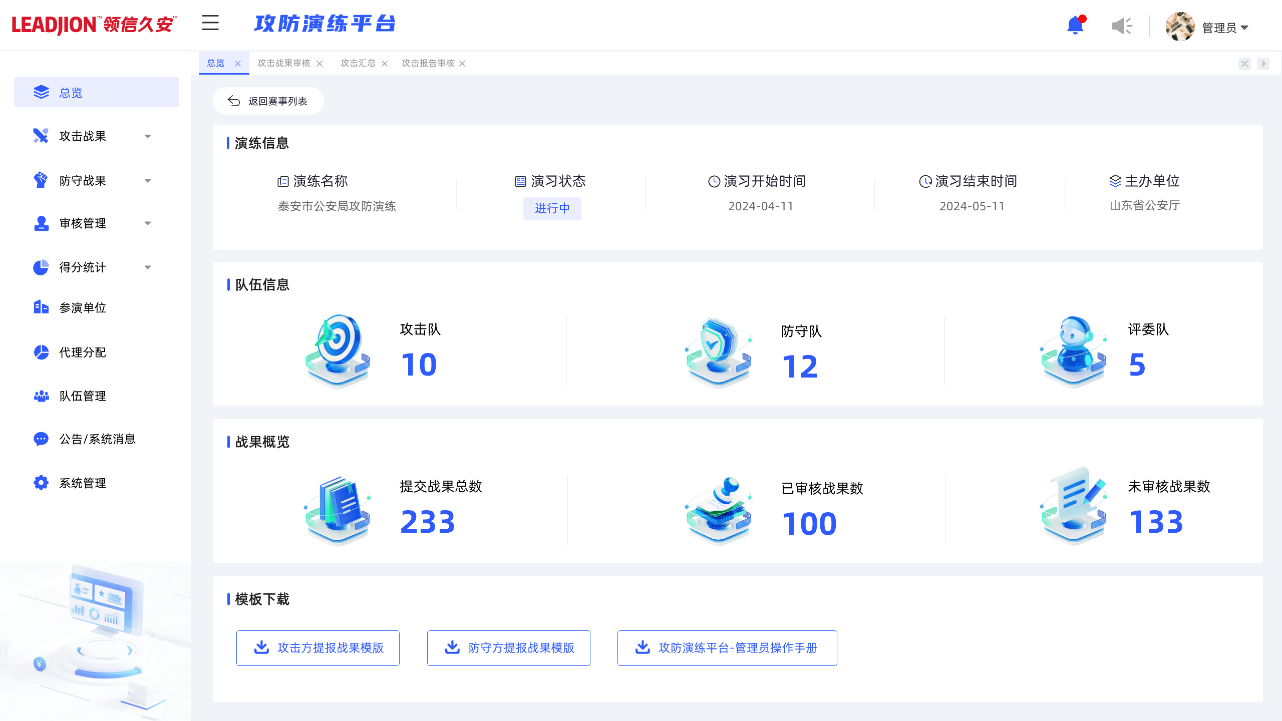Click the unreviewed results count 133
This screenshot has height=721, width=1282.
coord(1156,522)
